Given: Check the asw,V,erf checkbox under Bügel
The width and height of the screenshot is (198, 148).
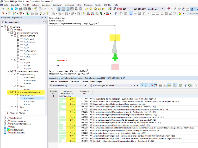Looking at the screenshot, I should click(18, 62).
